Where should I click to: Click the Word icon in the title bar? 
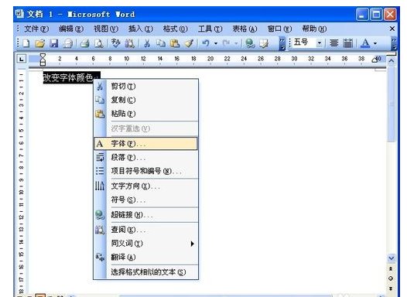20,14
